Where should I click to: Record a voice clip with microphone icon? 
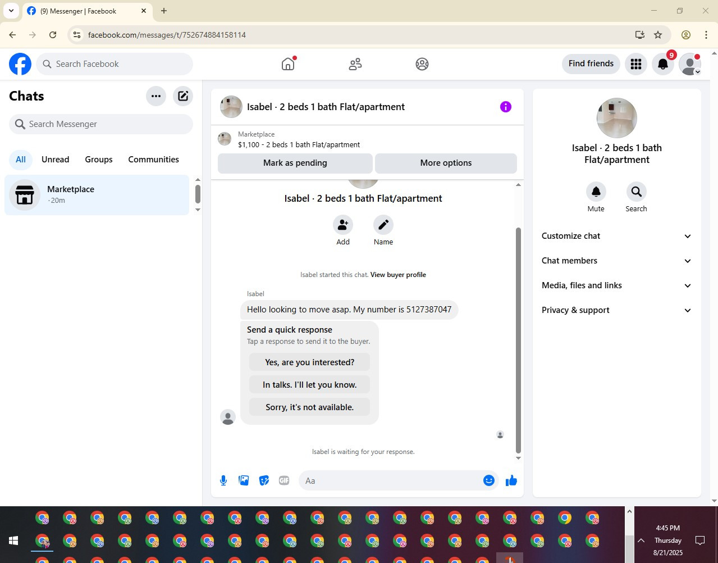pyautogui.click(x=223, y=480)
